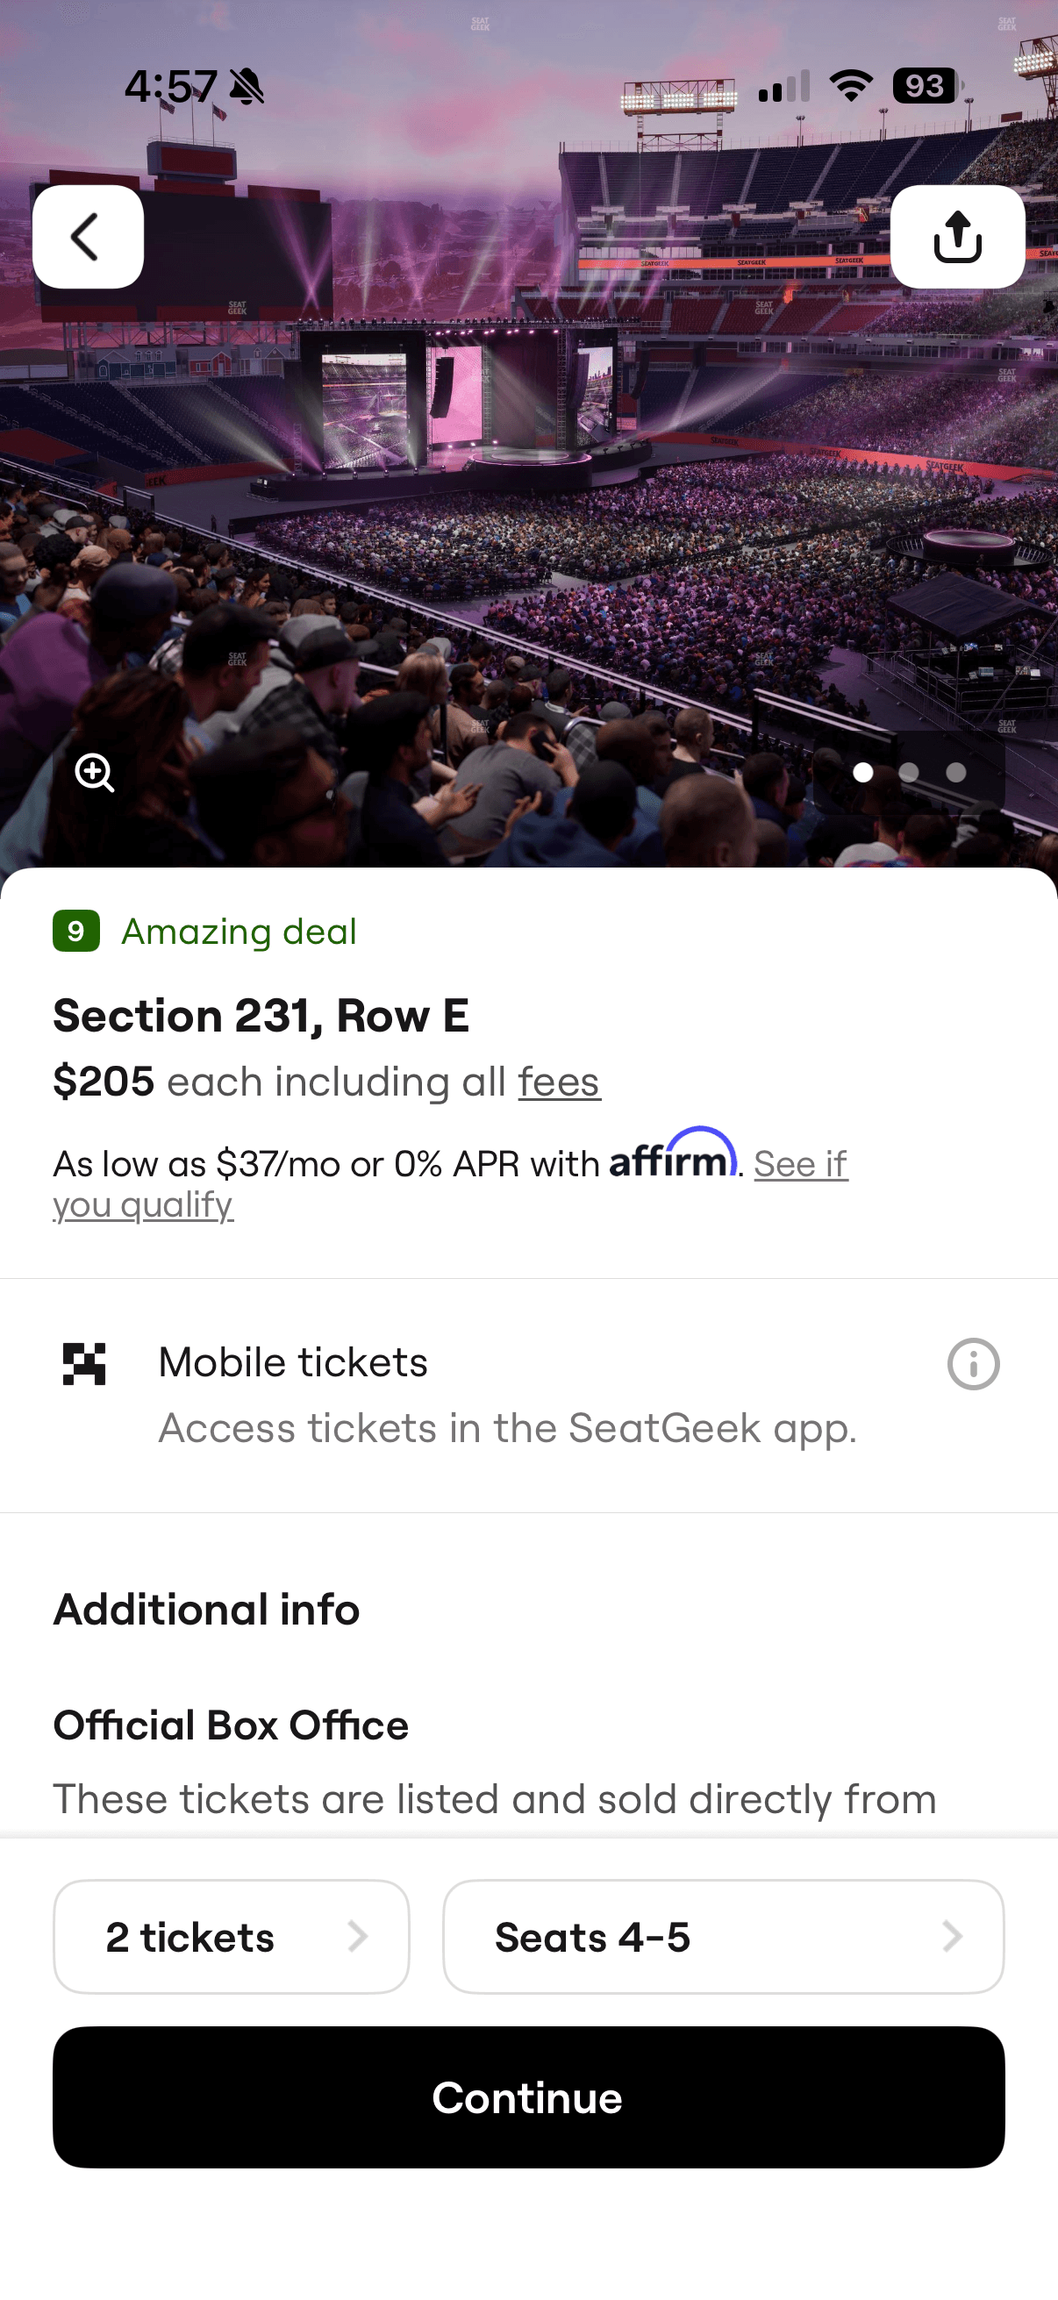Image resolution: width=1058 pixels, height=2300 pixels.
Task: Open the mobile tickets info icon
Action: pos(972,1363)
